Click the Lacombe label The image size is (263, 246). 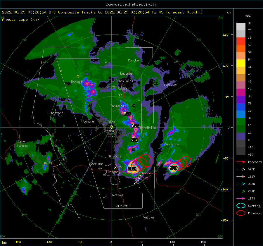(126, 73)
